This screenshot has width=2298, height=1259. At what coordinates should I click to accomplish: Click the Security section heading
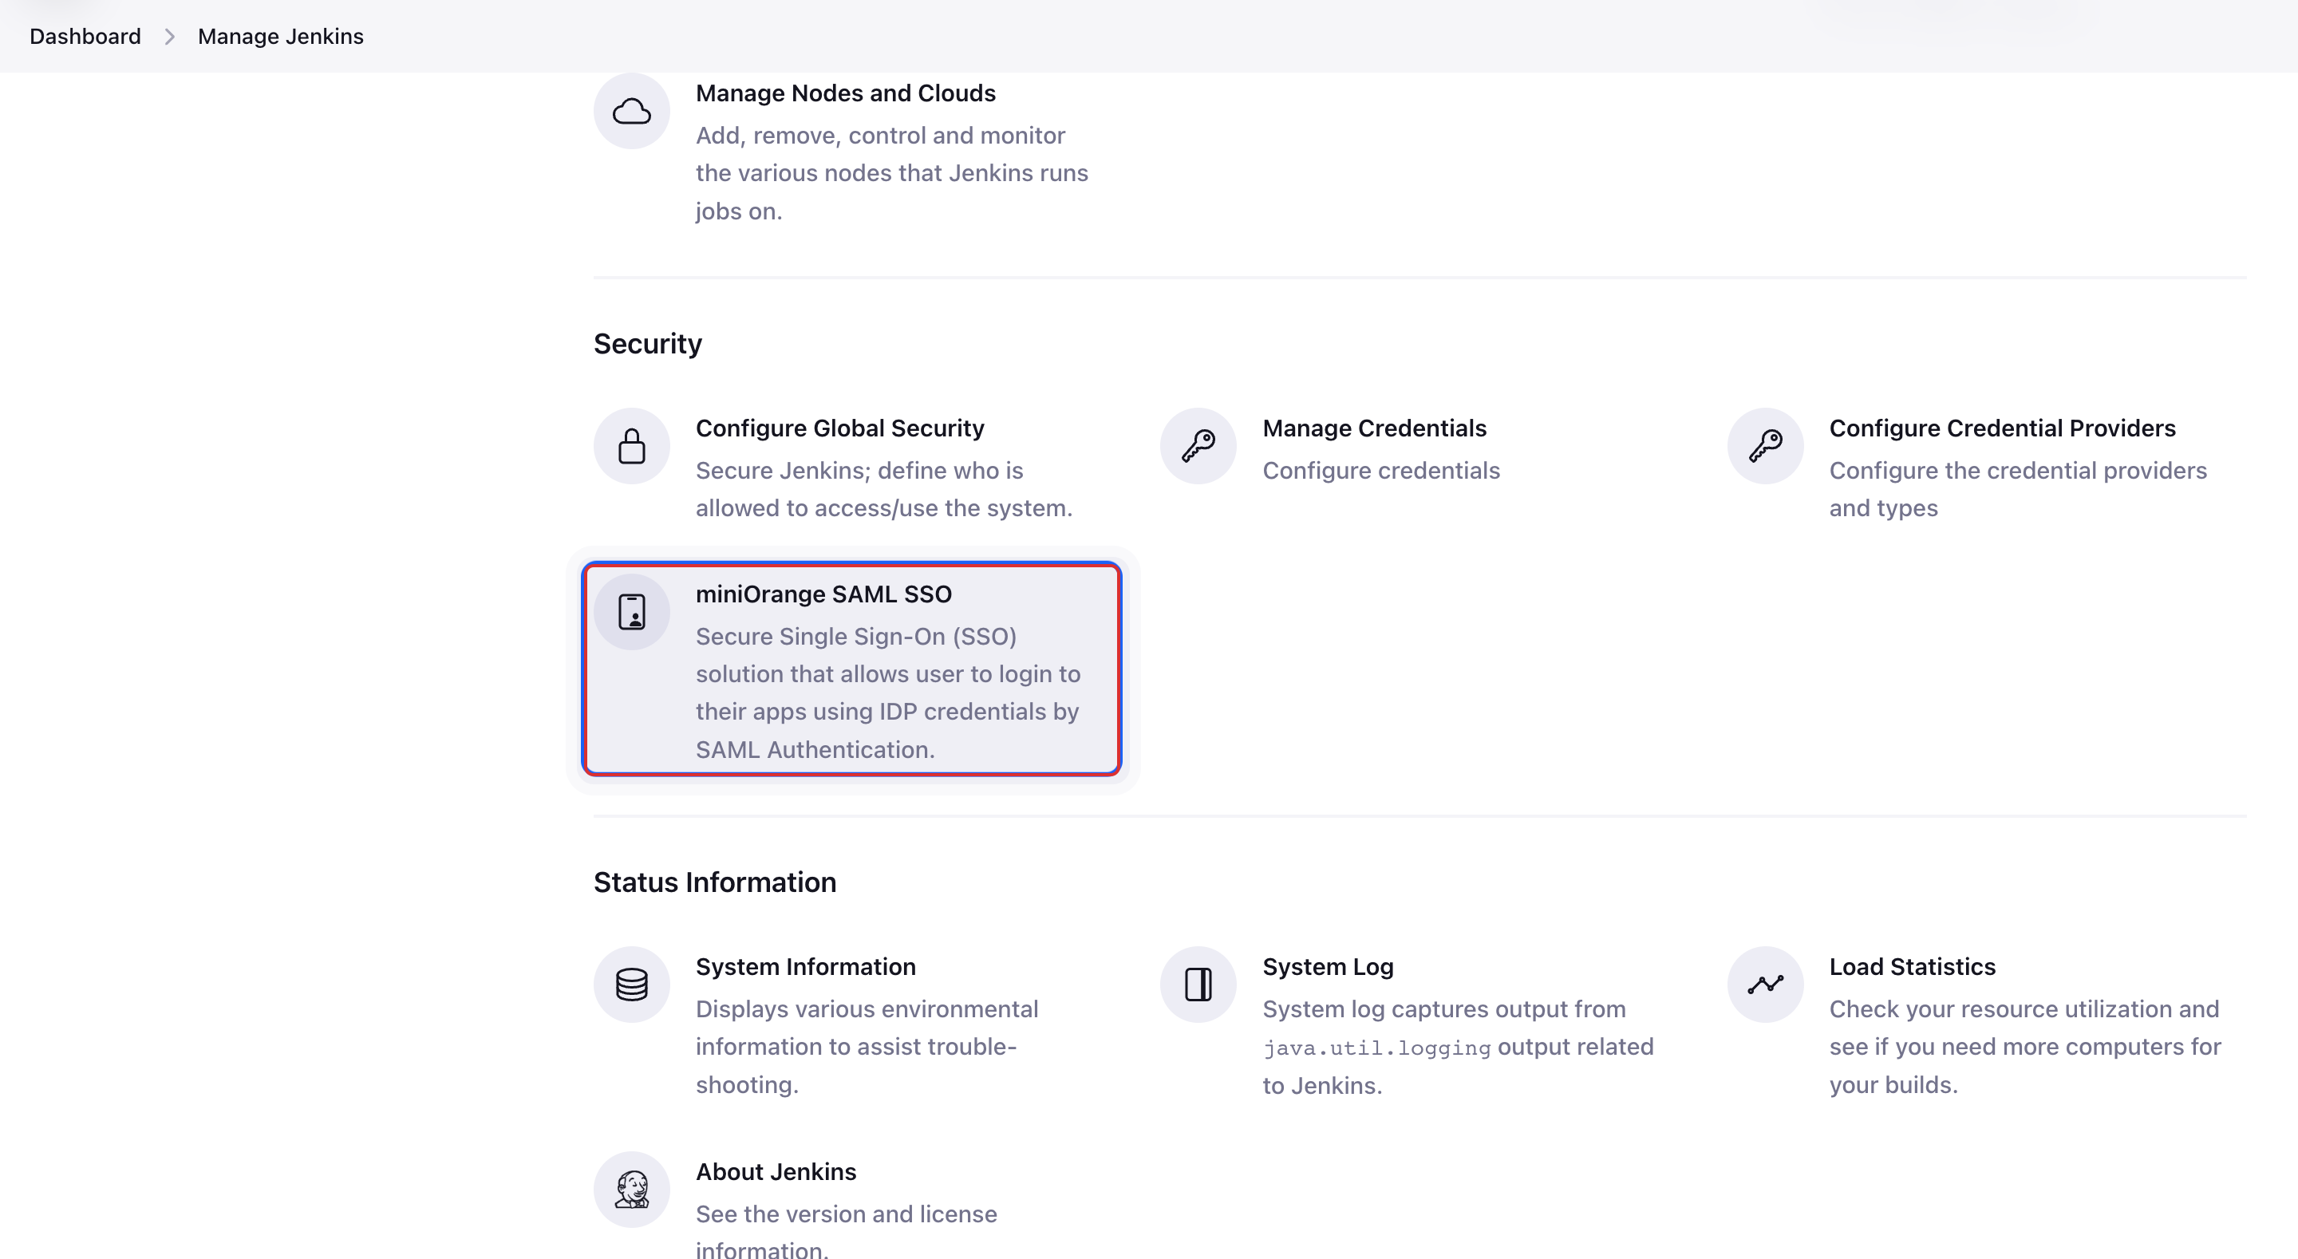click(647, 344)
